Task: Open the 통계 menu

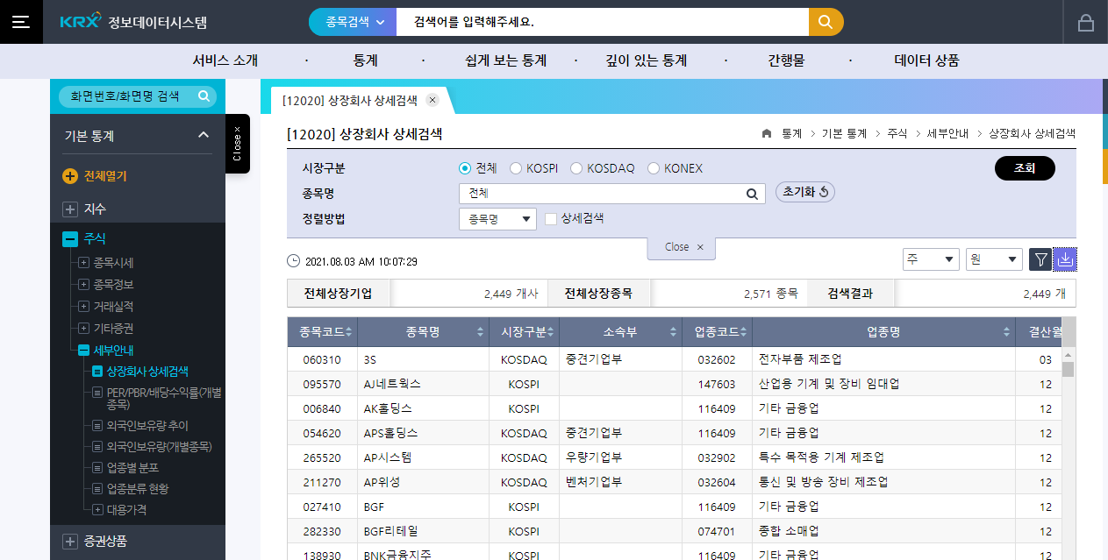Action: tap(365, 60)
